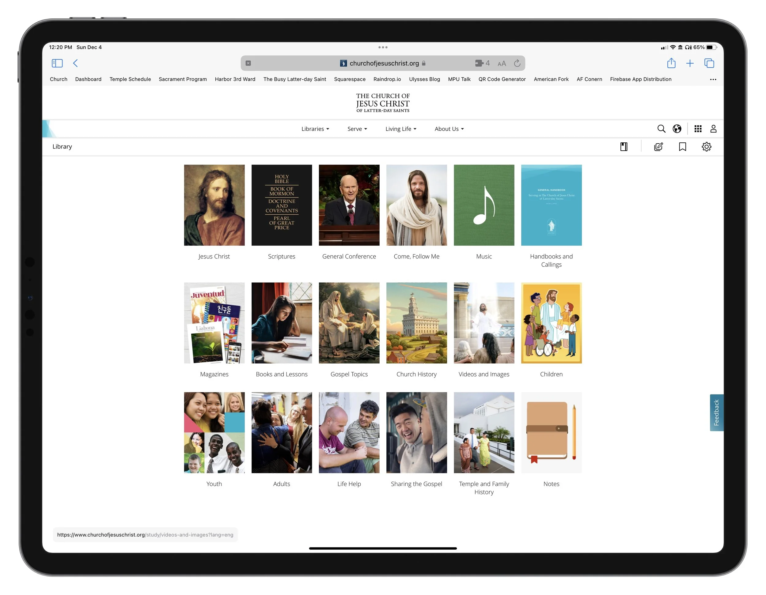Open the Living Life dropdown

point(400,129)
